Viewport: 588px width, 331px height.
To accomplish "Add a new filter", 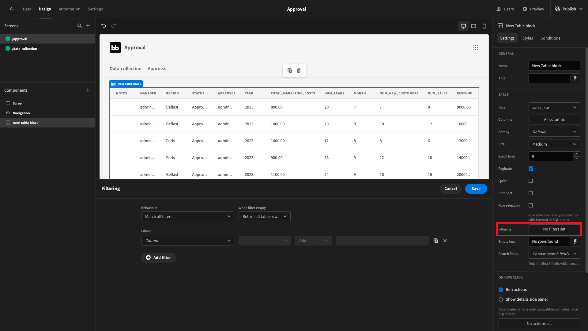I will click(x=158, y=258).
